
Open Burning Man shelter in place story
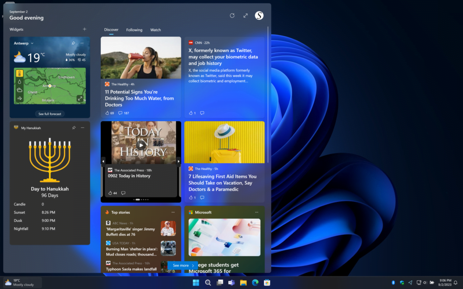click(x=132, y=252)
